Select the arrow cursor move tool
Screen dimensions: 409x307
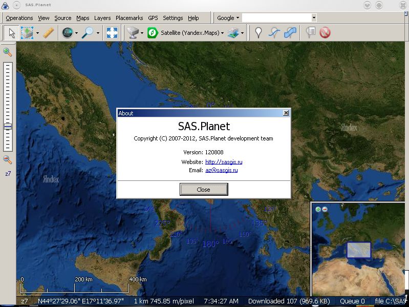(x=11, y=33)
